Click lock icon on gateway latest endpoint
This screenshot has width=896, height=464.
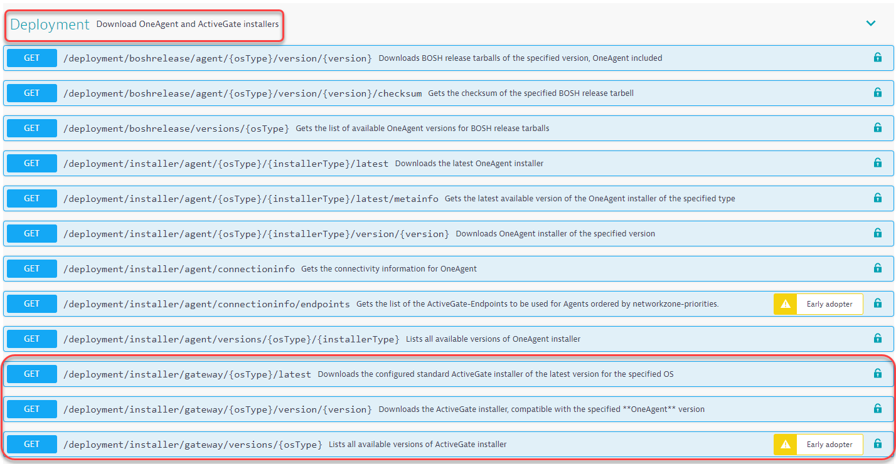coord(877,374)
